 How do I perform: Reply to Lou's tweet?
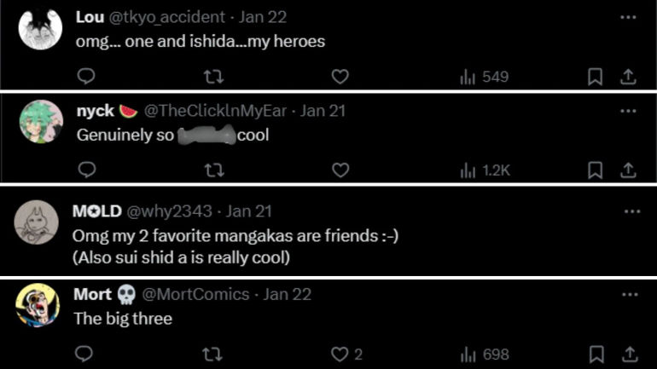(86, 77)
